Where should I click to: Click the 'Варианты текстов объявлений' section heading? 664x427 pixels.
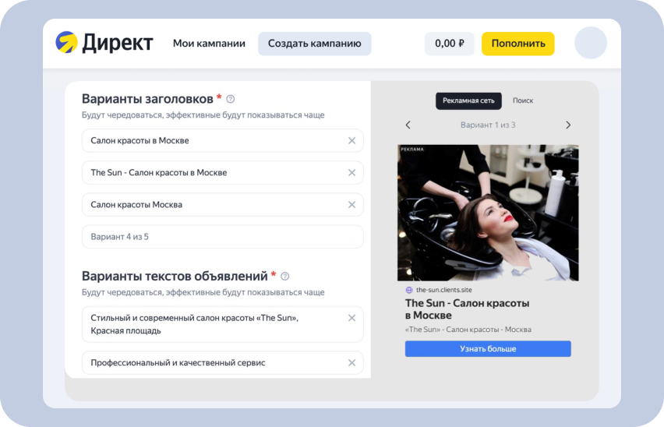(x=175, y=276)
